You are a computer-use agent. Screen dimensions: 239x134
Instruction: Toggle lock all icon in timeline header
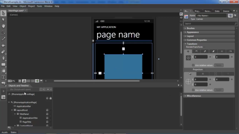(51, 98)
